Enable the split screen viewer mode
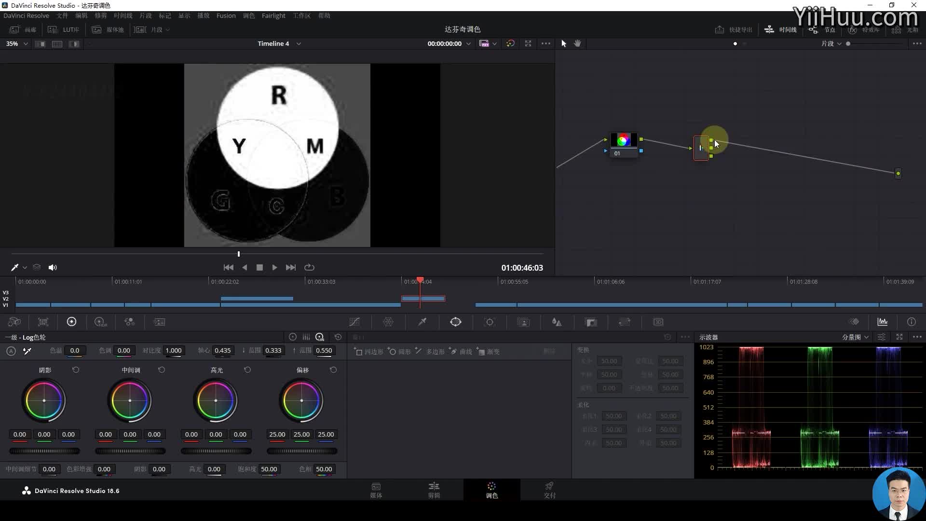Viewport: 926px width, 521px height. coord(57,43)
